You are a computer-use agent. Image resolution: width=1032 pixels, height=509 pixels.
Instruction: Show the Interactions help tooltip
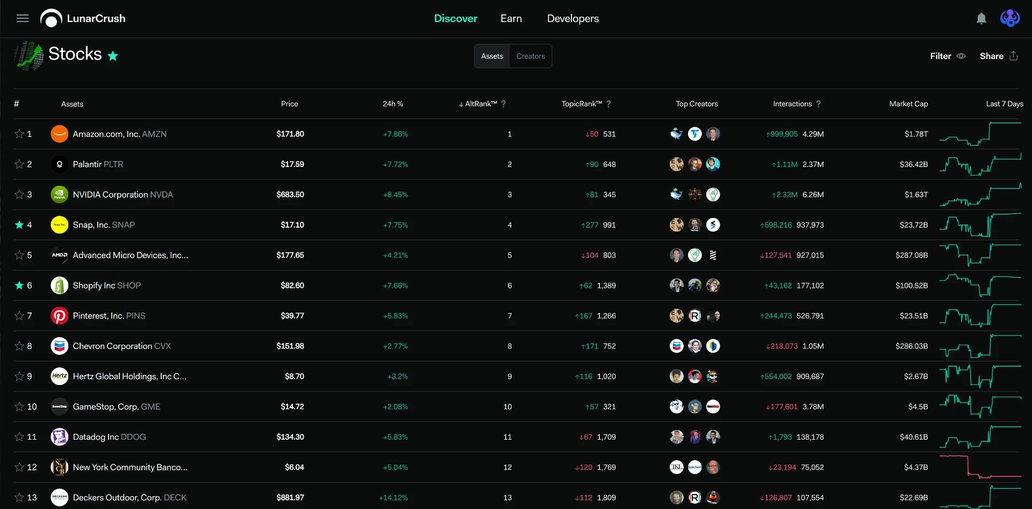tap(819, 104)
